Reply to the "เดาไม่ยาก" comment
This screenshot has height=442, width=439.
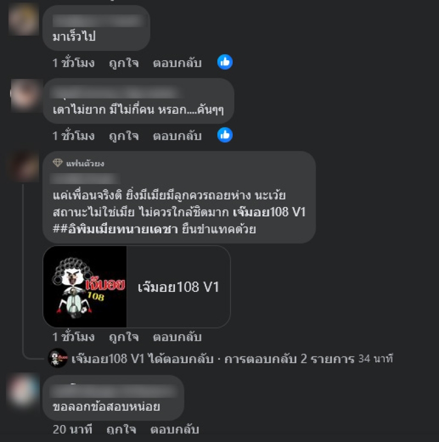point(177,136)
